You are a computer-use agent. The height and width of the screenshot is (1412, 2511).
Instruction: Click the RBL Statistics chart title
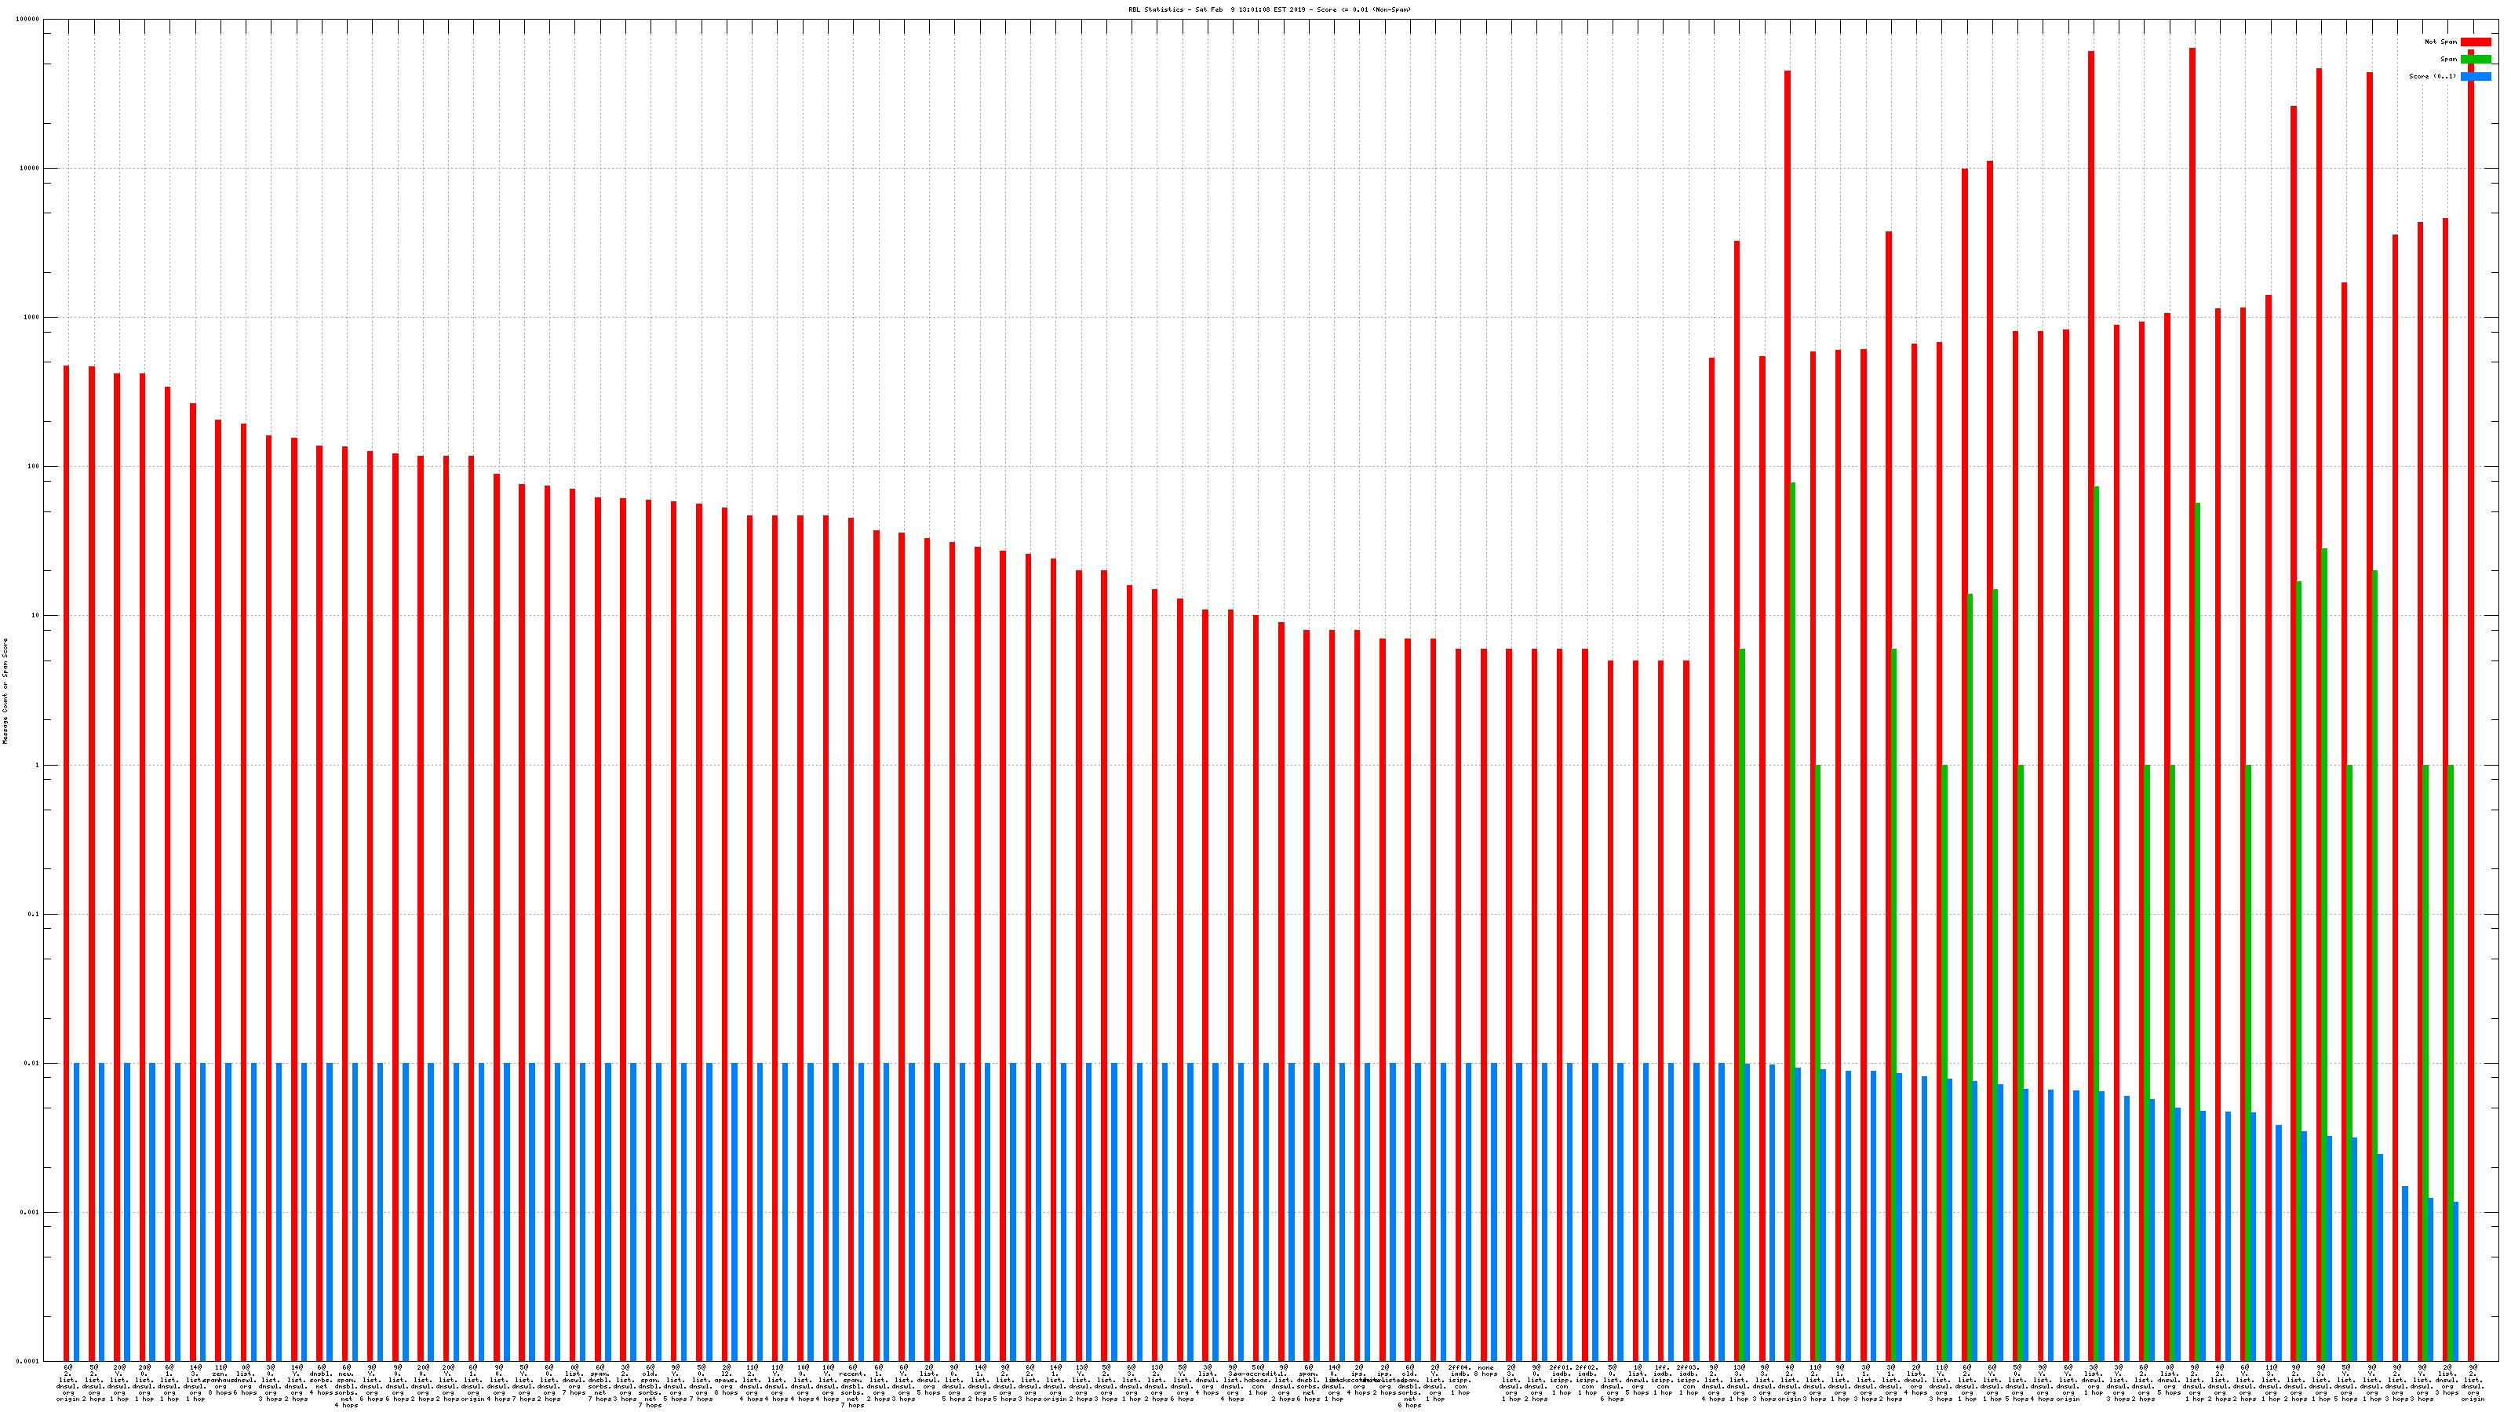(1269, 9)
